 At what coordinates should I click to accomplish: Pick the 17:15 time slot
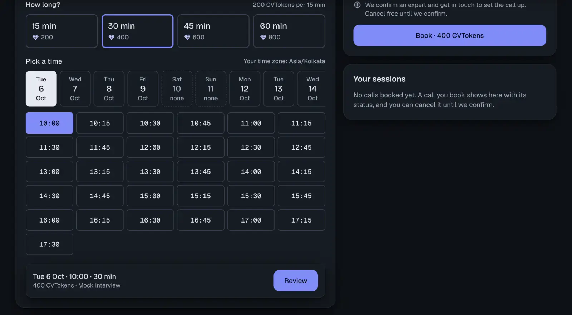pyautogui.click(x=301, y=220)
